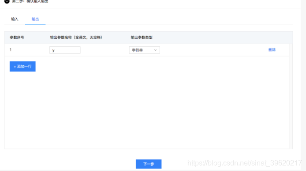Image resolution: width=306 pixels, height=171 pixels.
Task: Click the output parameter name field containing y
Action: pyautogui.click(x=65, y=50)
